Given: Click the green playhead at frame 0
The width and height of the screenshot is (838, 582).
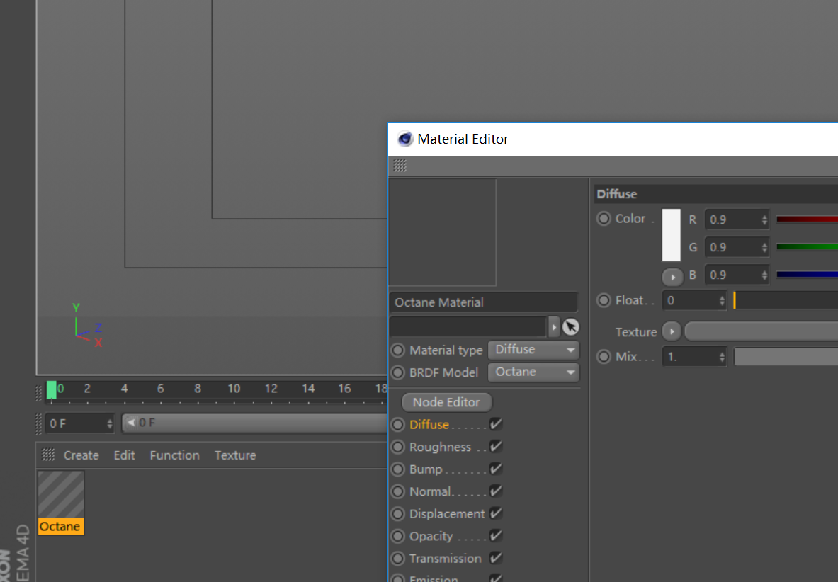Looking at the screenshot, I should point(51,390).
